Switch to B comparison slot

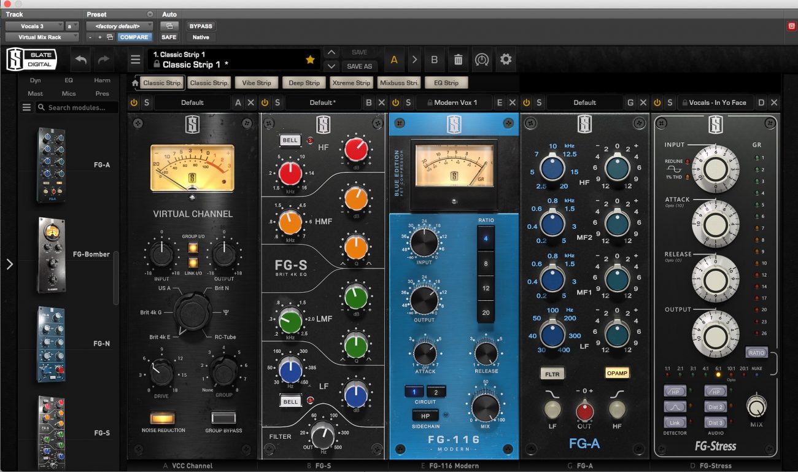point(435,60)
